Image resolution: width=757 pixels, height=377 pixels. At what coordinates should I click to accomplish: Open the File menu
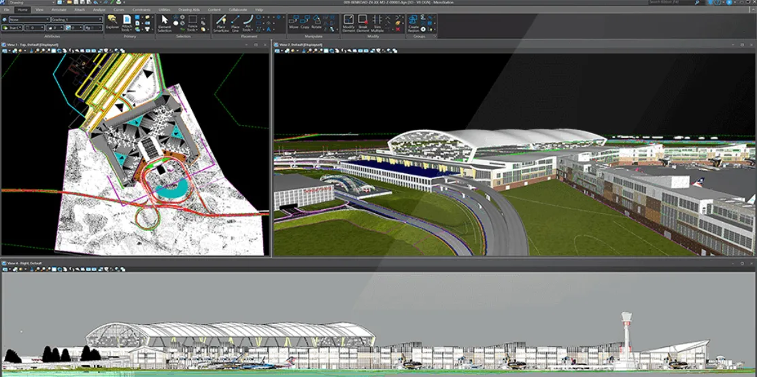coord(7,10)
